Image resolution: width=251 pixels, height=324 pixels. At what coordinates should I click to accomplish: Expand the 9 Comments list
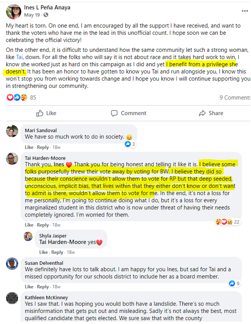click(235, 98)
